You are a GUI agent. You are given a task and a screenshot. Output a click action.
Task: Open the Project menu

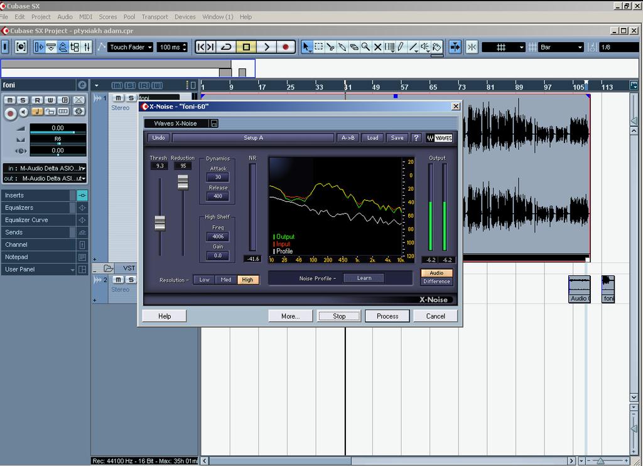coord(41,17)
